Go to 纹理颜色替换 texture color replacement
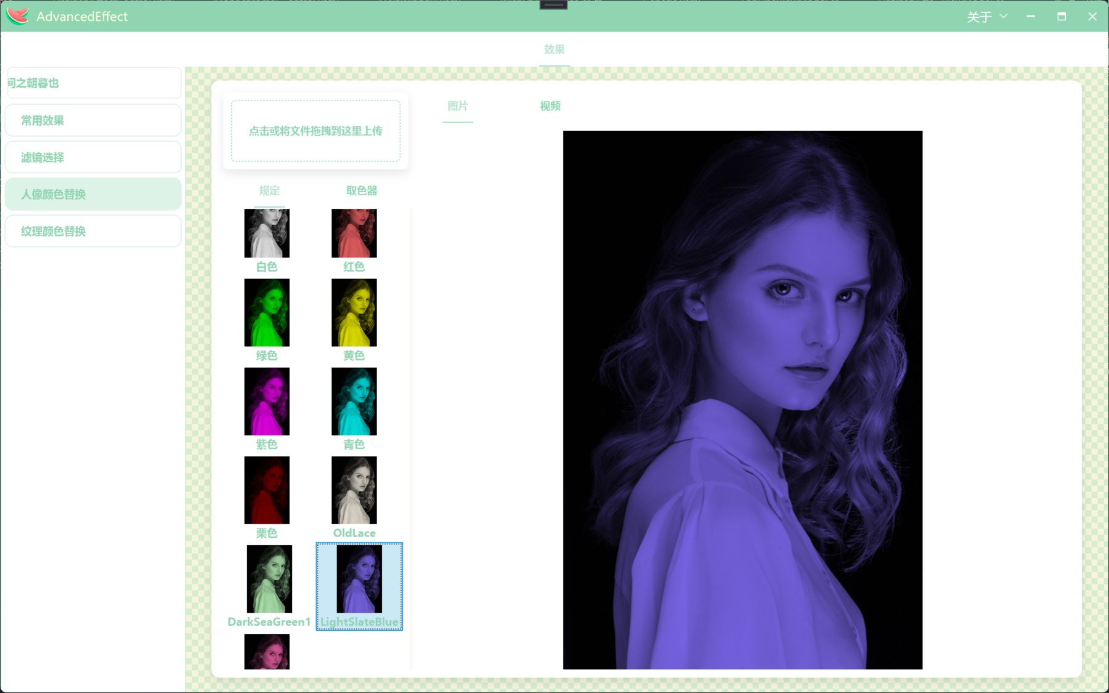 pos(93,231)
